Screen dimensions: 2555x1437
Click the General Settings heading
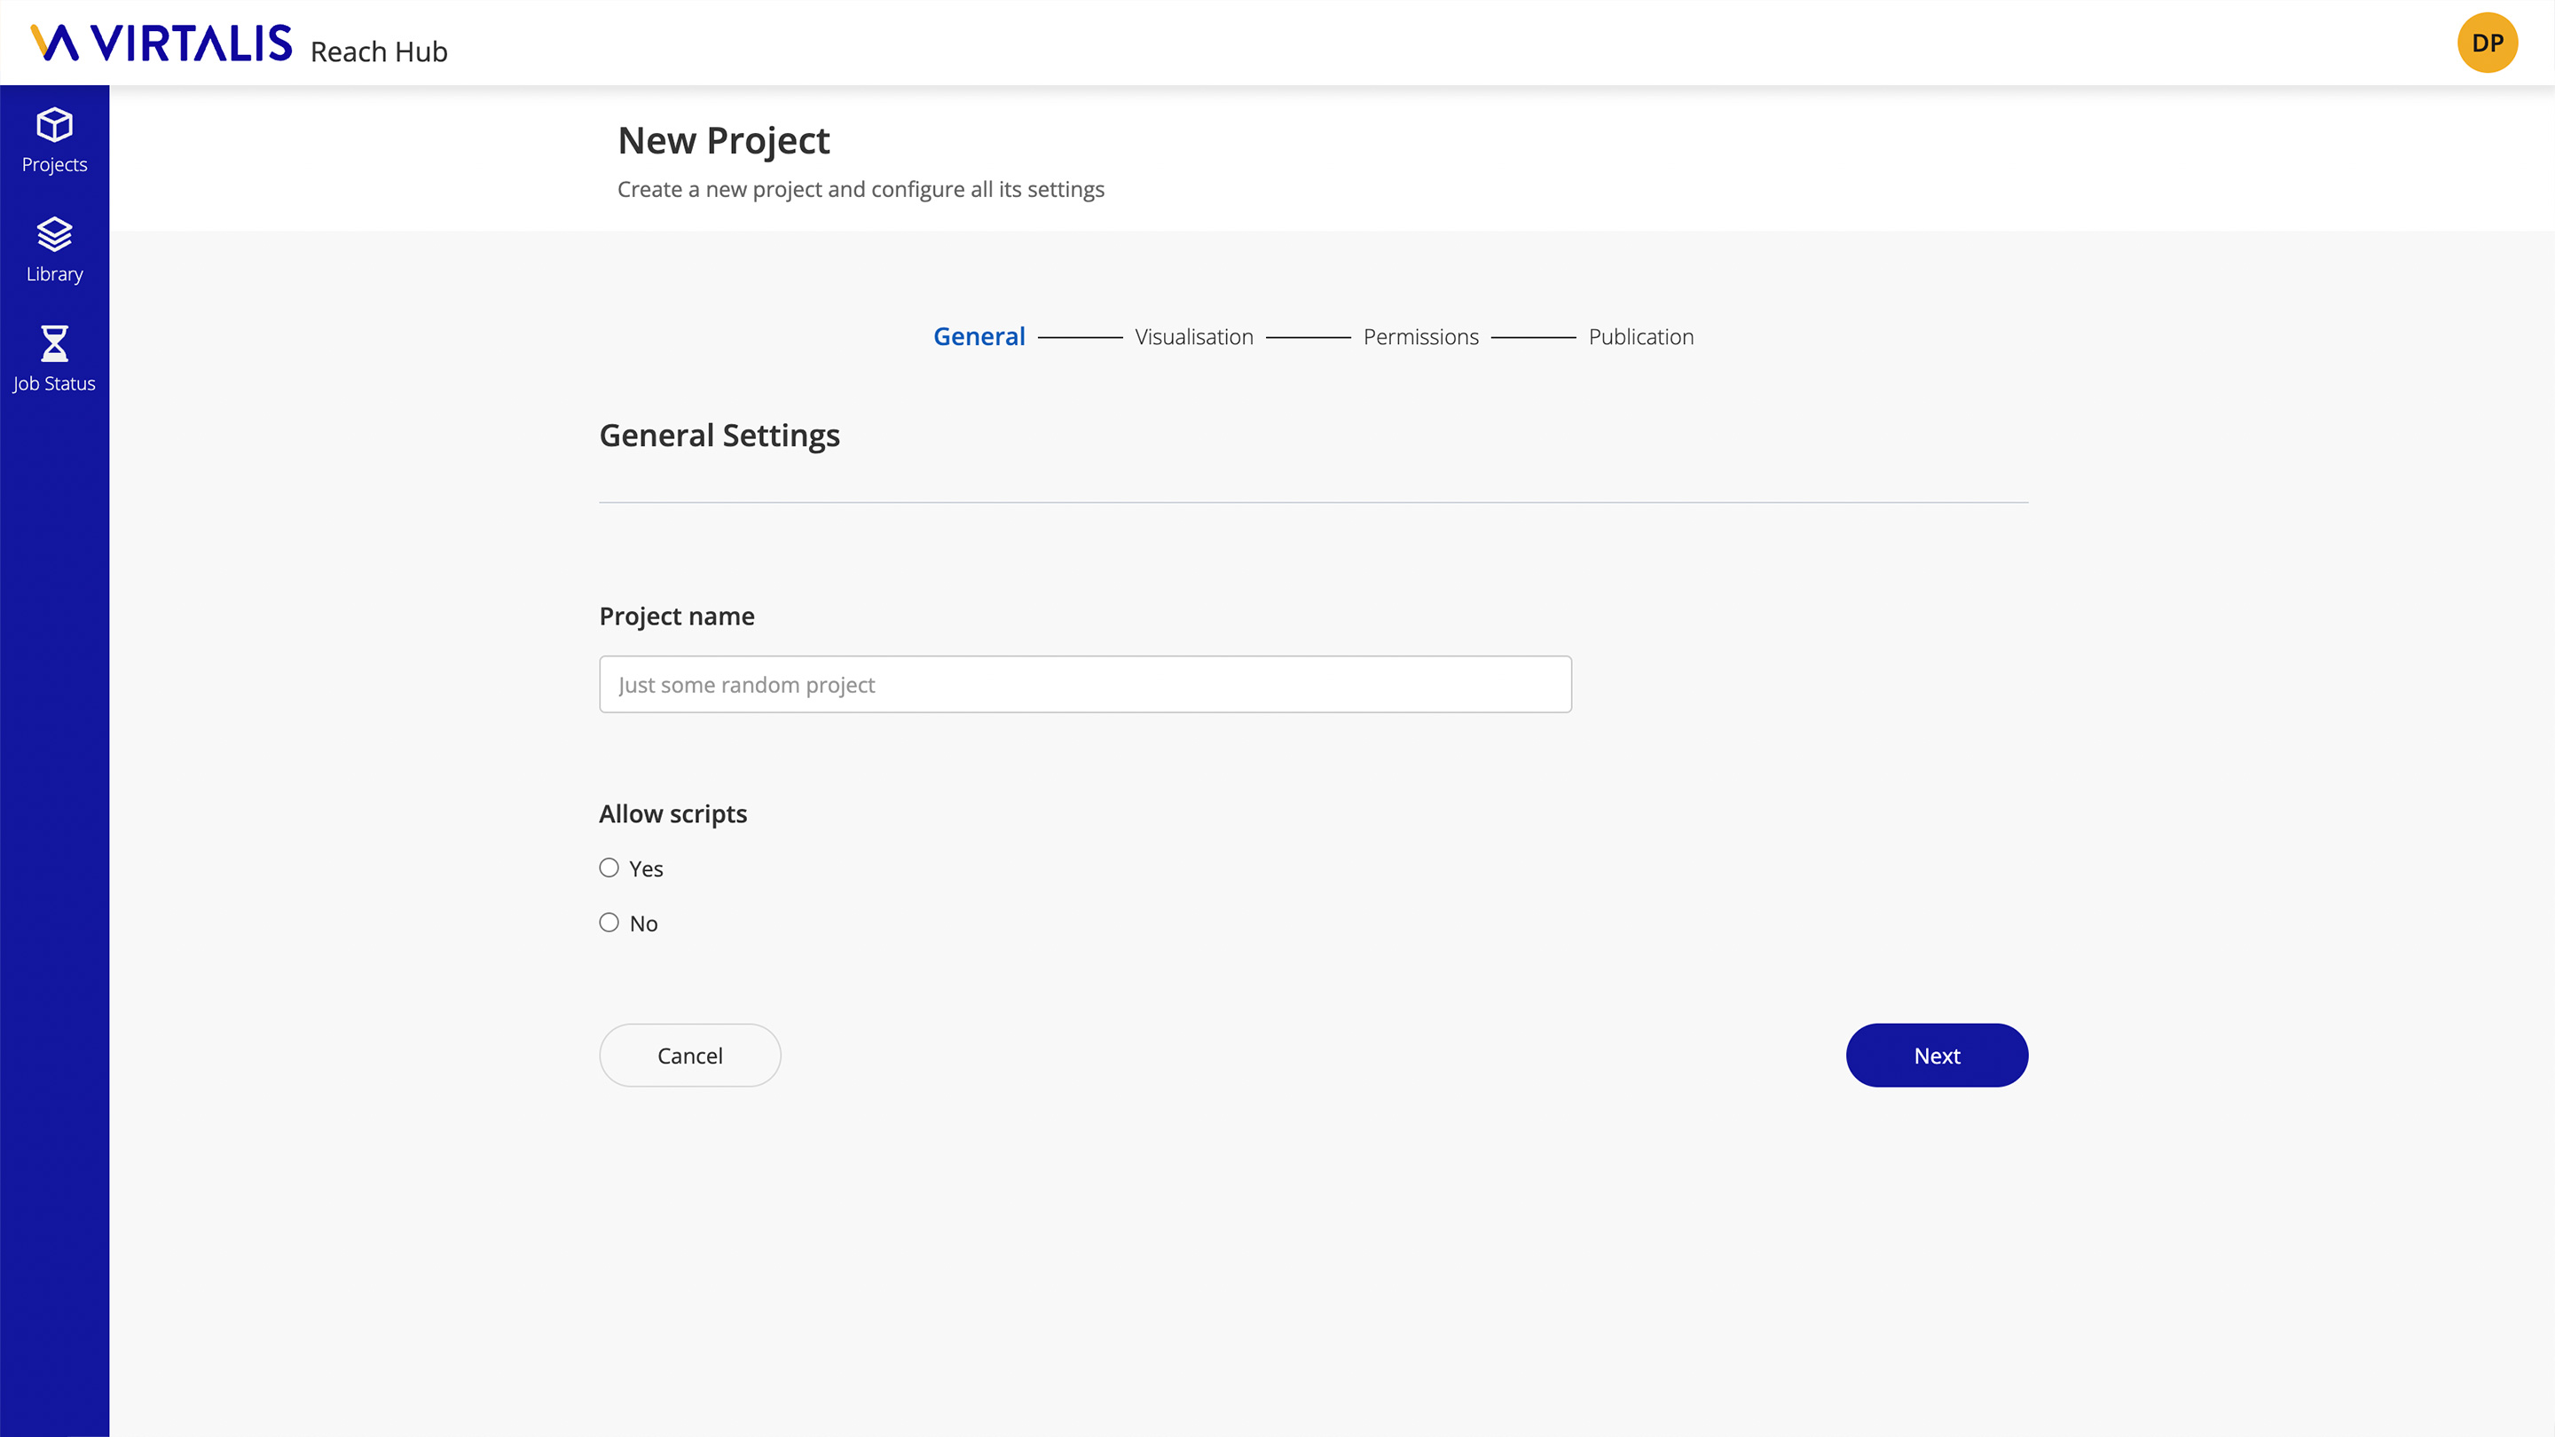tap(719, 436)
